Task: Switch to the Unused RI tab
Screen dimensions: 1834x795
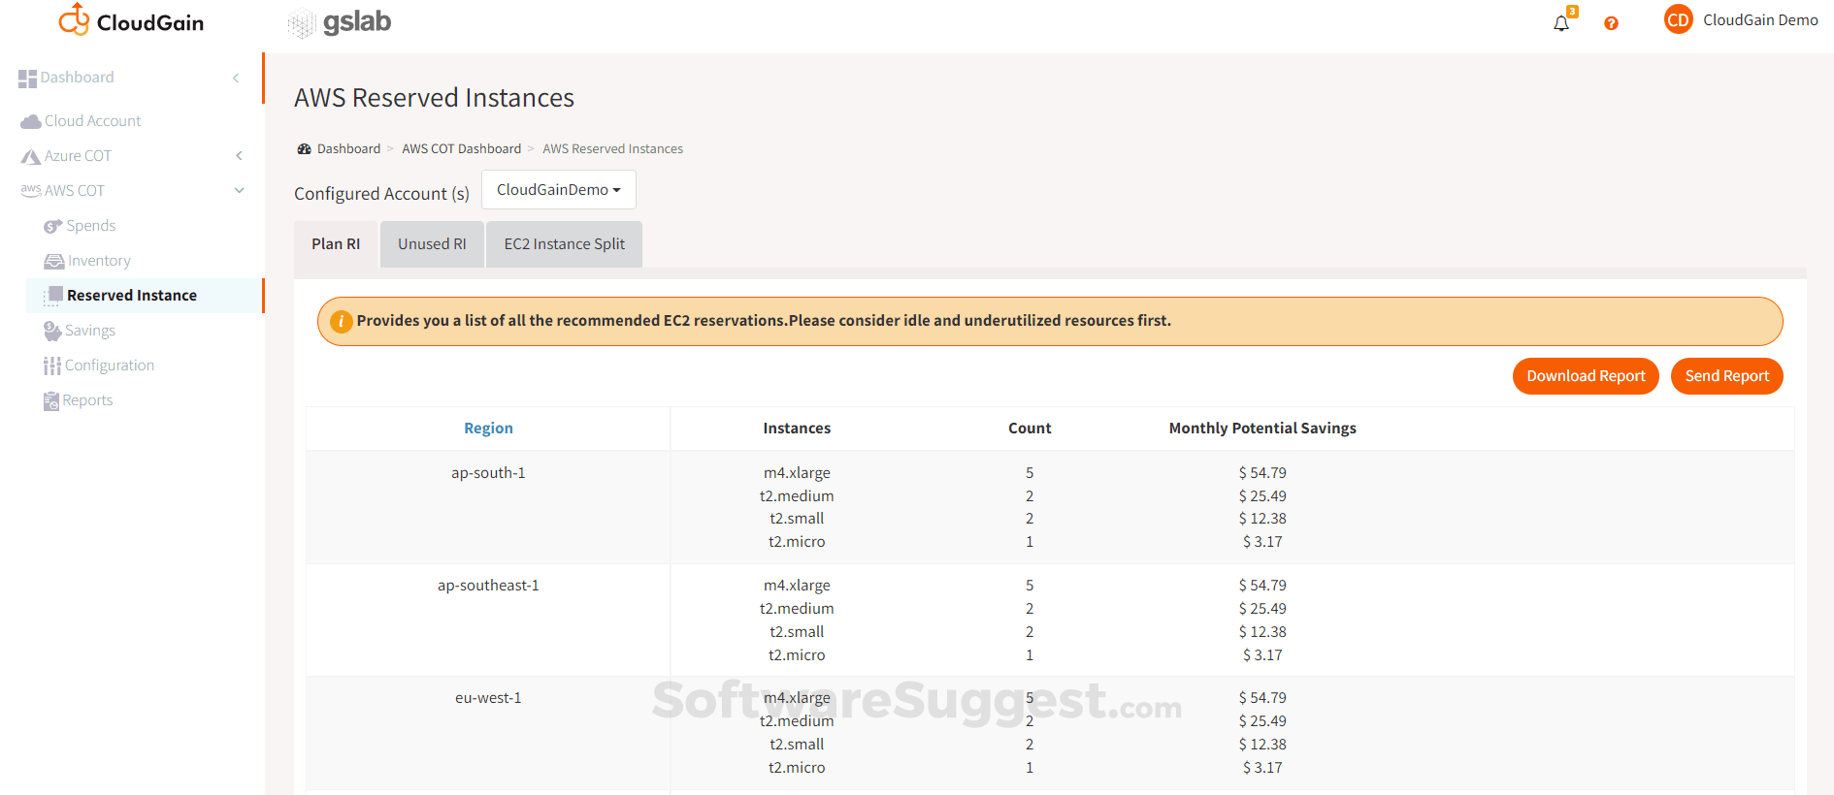Action: (432, 244)
